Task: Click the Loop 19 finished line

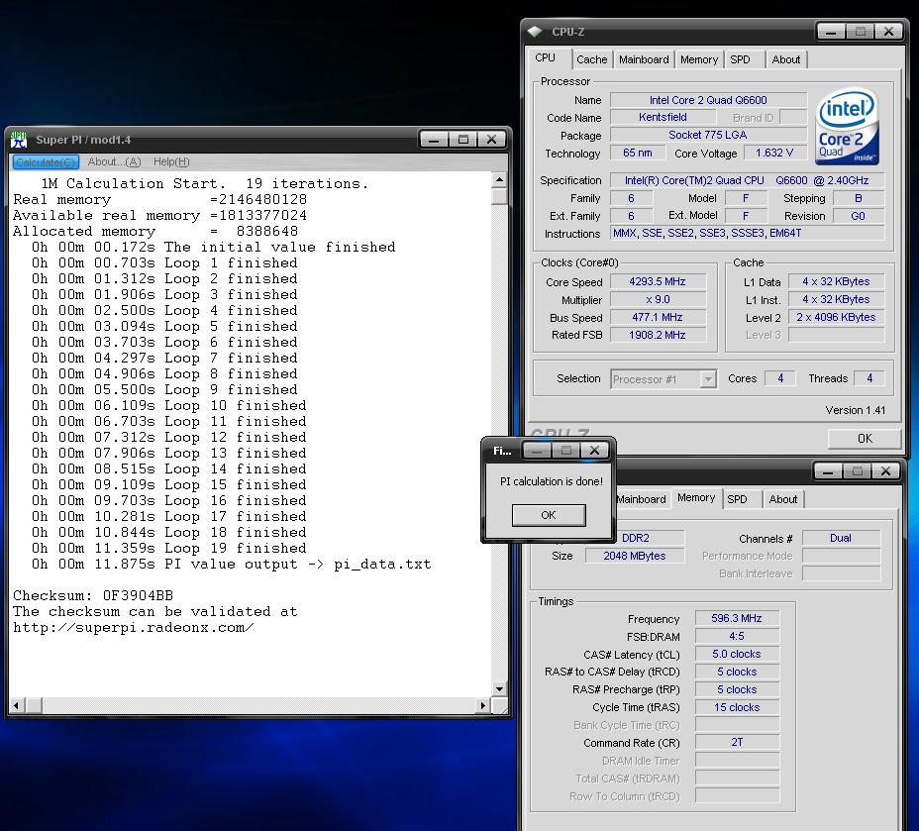Action: (x=168, y=549)
